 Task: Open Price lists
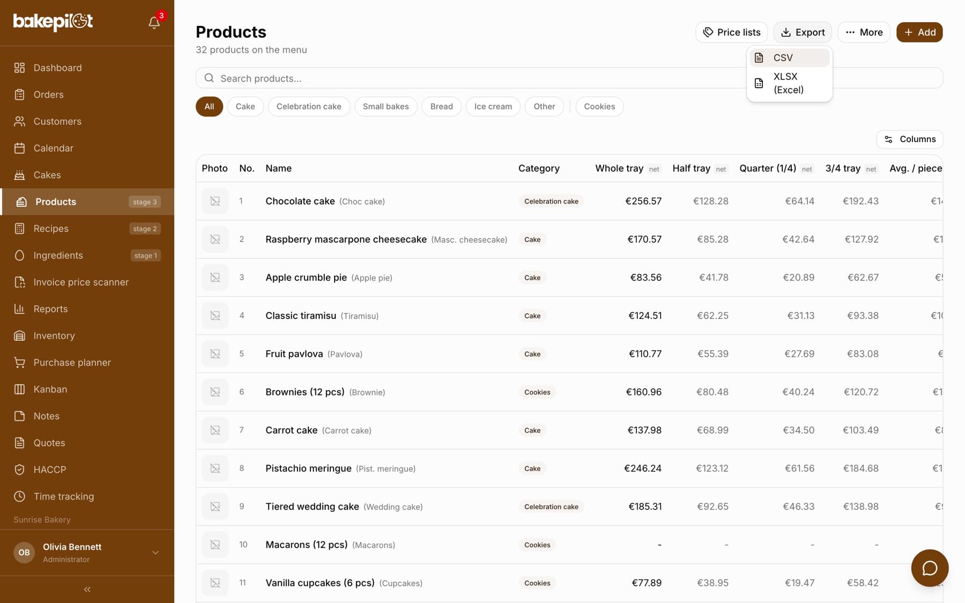731,32
